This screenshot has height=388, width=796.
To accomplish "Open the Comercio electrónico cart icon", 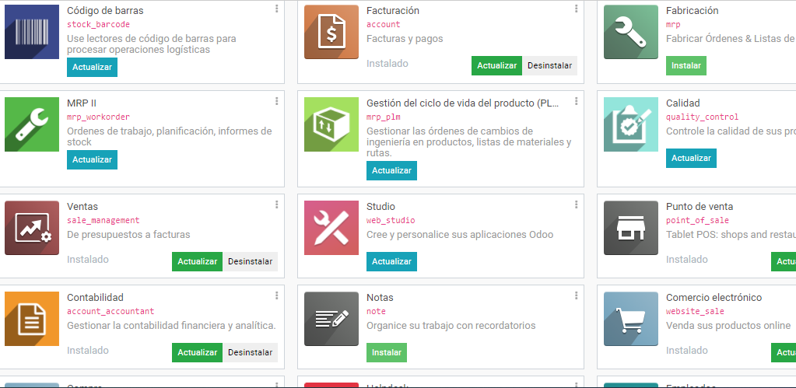I will point(631,319).
